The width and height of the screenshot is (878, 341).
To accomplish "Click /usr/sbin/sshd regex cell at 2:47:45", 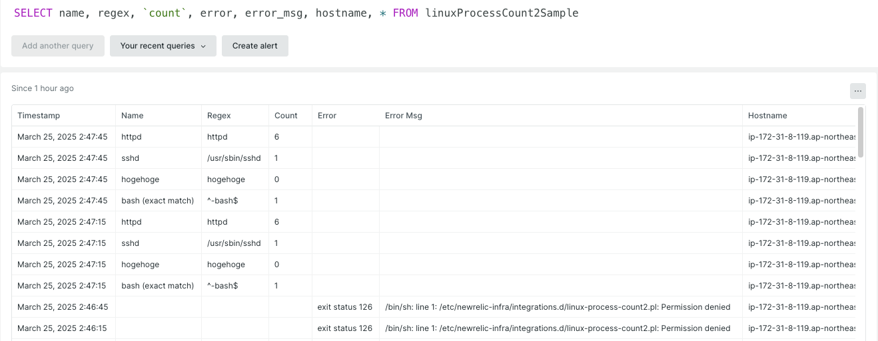I will pyautogui.click(x=235, y=158).
